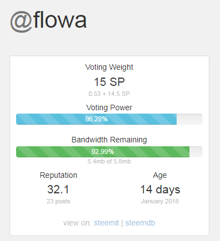This screenshot has height=241, width=220.
Task: Select the 15 SP voting weight value
Action: [x=109, y=82]
